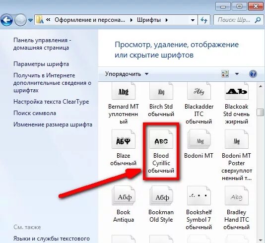Select the Blaze font icon

coord(124,139)
